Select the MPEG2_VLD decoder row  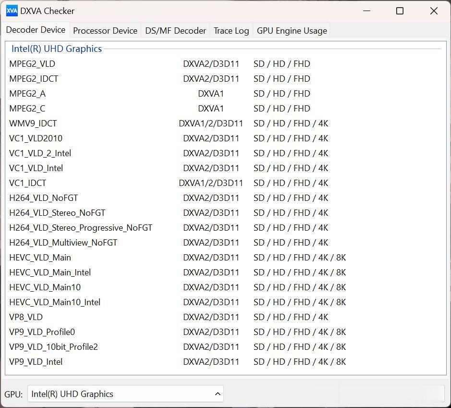coord(226,63)
